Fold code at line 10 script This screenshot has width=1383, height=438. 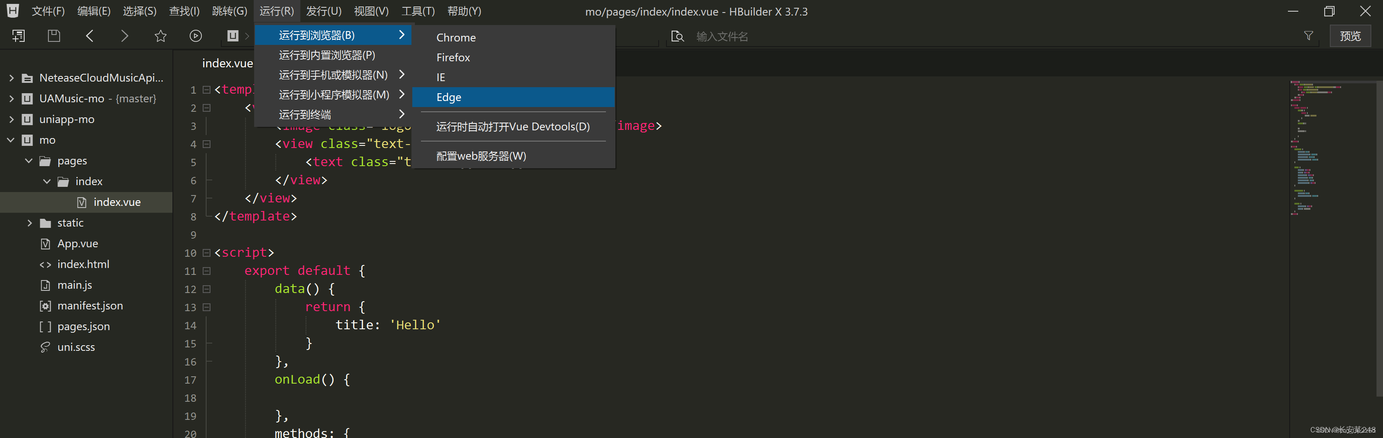[207, 253]
